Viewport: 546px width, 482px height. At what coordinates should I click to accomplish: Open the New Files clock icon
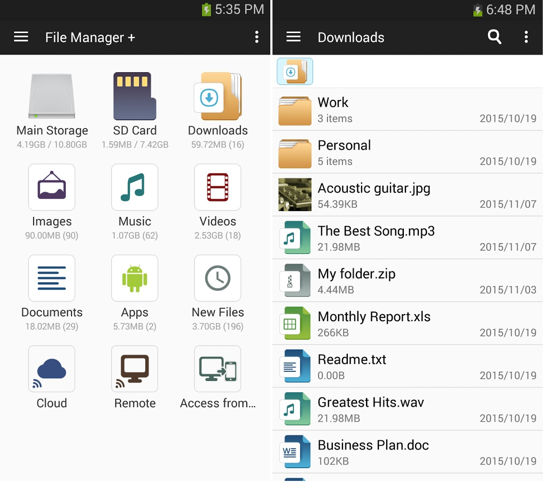click(x=217, y=278)
